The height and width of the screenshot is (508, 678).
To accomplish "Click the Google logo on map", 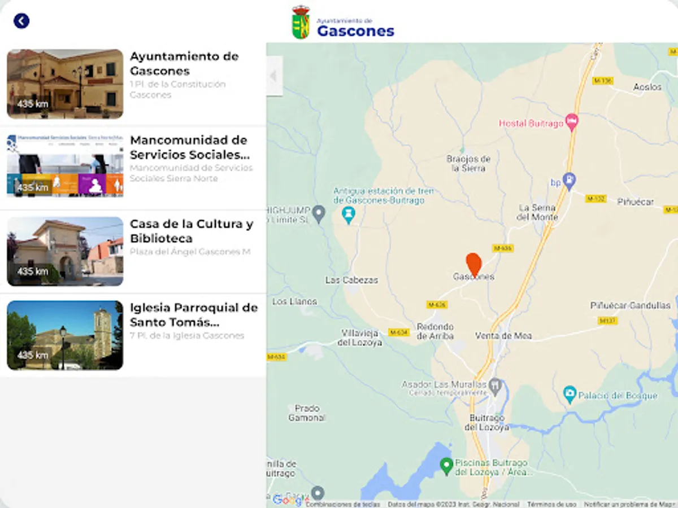I will point(288,500).
